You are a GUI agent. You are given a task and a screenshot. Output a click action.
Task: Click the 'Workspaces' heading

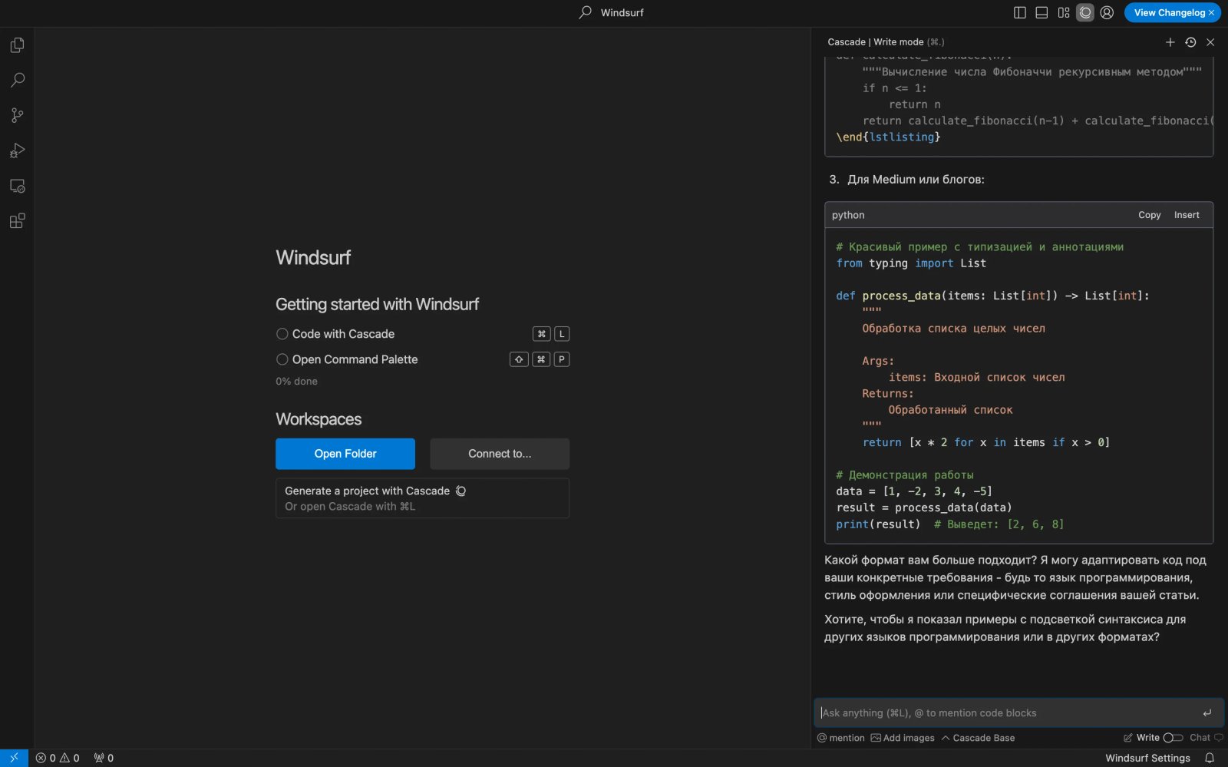pos(319,419)
